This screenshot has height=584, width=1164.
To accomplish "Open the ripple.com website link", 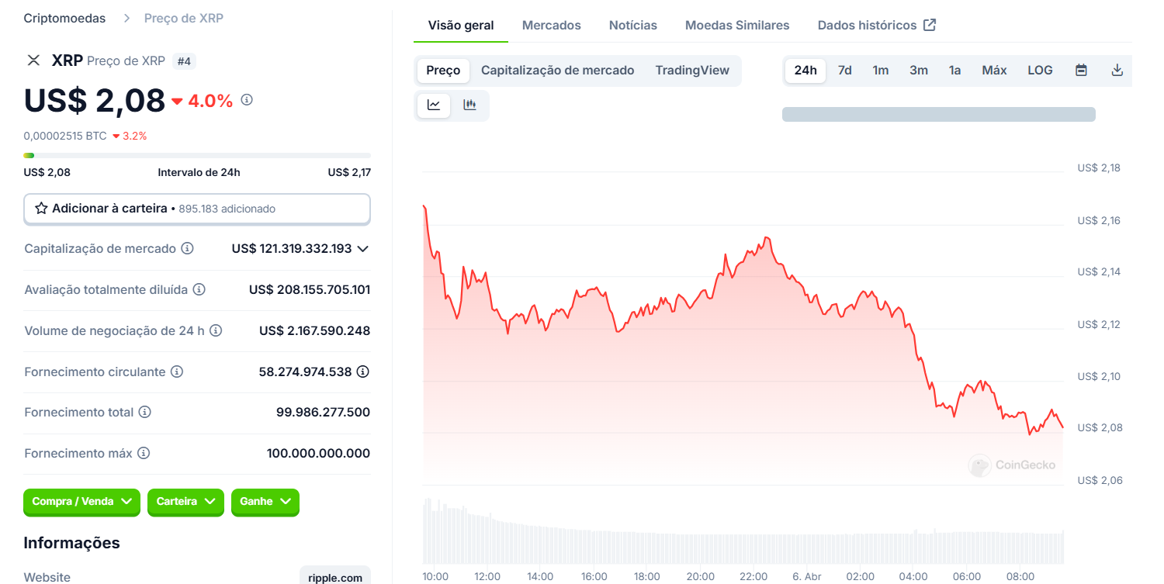I will click(335, 578).
